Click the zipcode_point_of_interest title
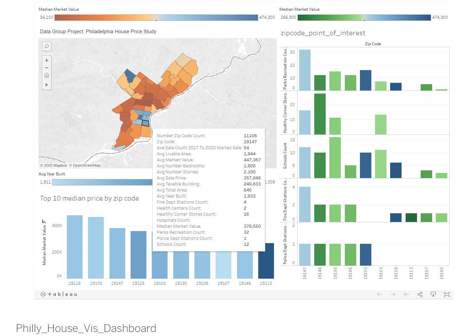Viewport: 463px width, 336px height. (x=323, y=33)
